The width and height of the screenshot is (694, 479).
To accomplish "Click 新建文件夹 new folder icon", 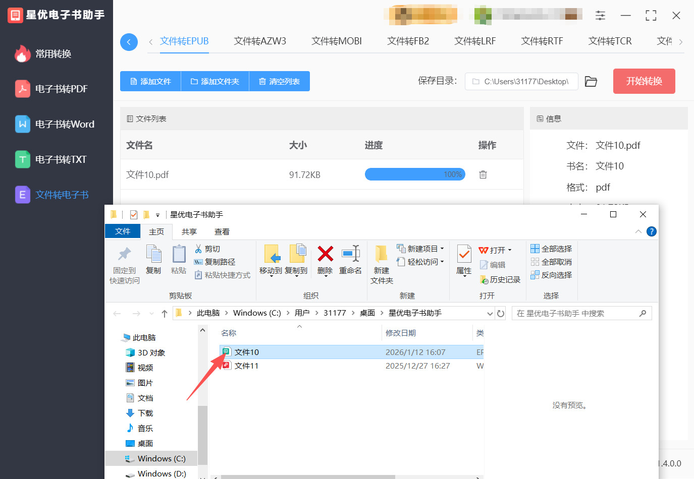I will click(x=381, y=254).
